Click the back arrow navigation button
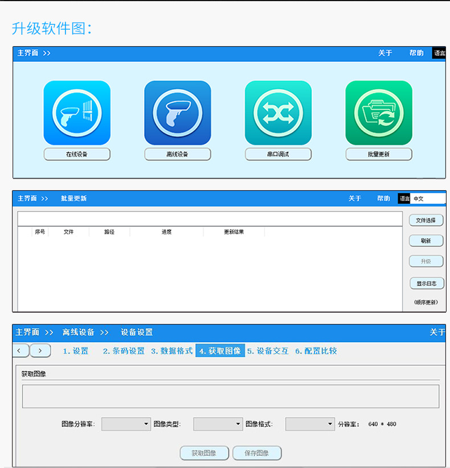Viewport: 450px width, 468px height. [20, 350]
